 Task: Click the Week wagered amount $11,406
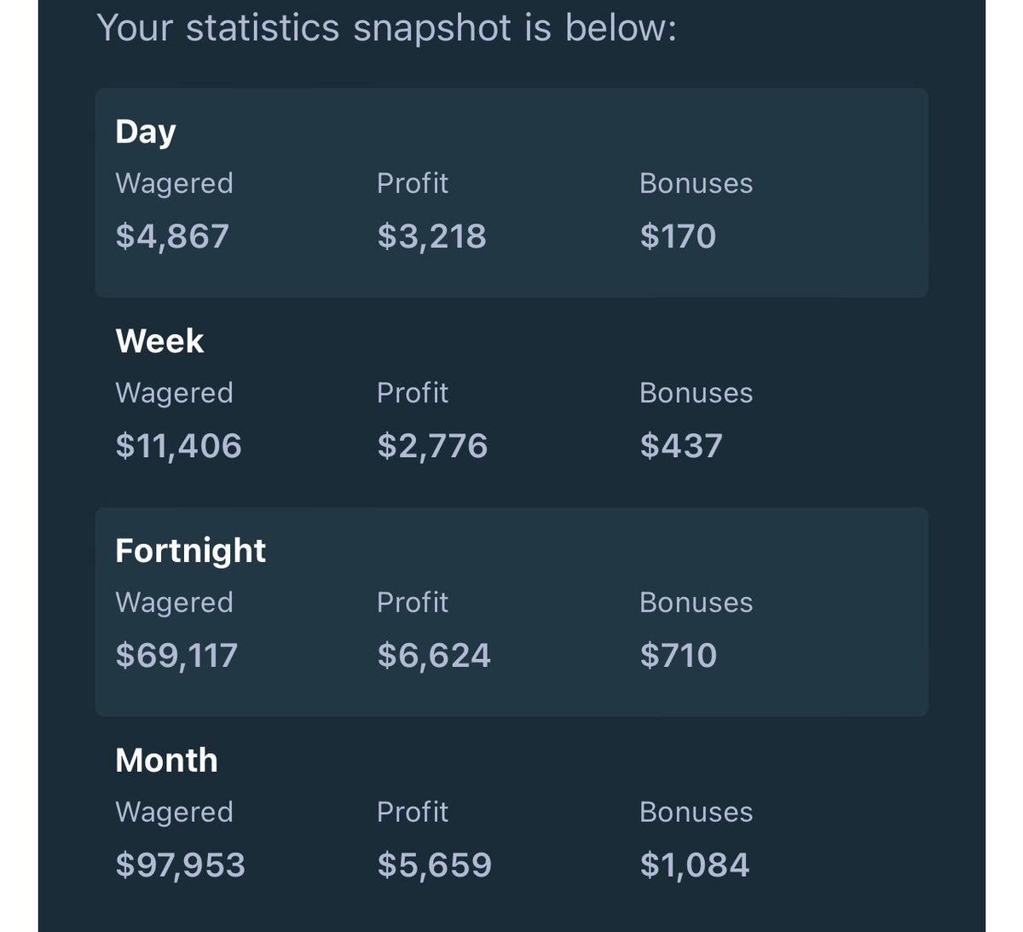tap(179, 446)
